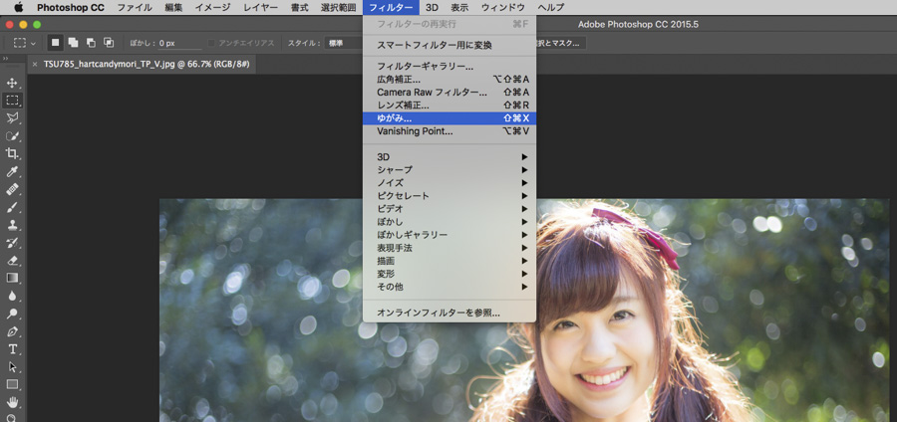Expand the その他 submenu

(x=449, y=287)
